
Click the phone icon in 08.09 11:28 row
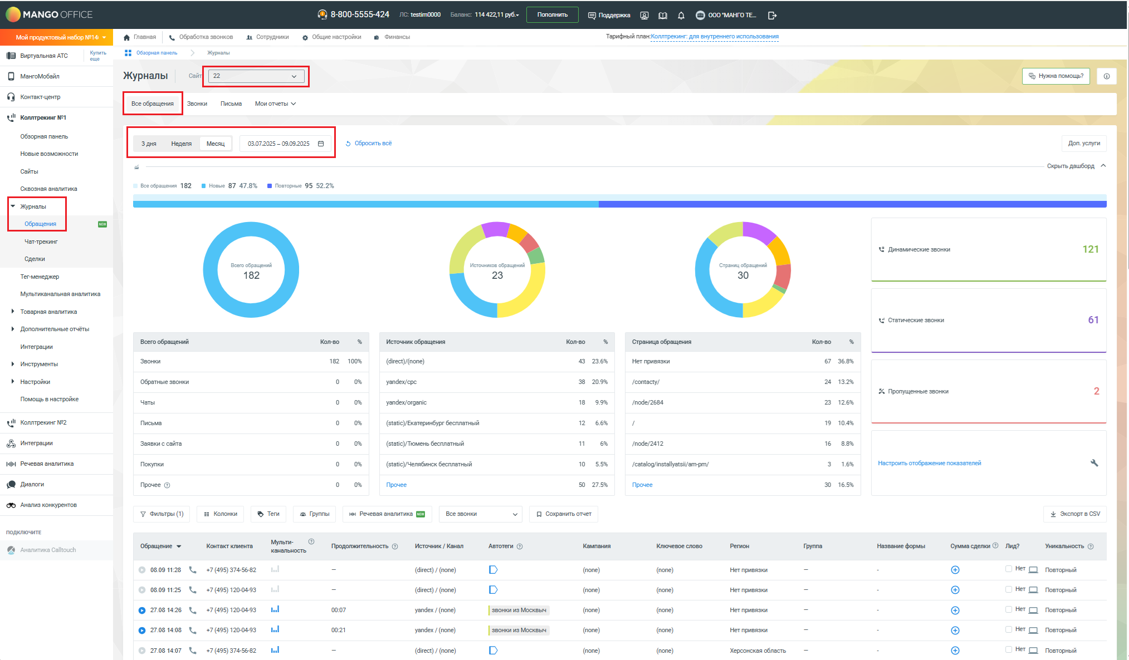tap(193, 570)
